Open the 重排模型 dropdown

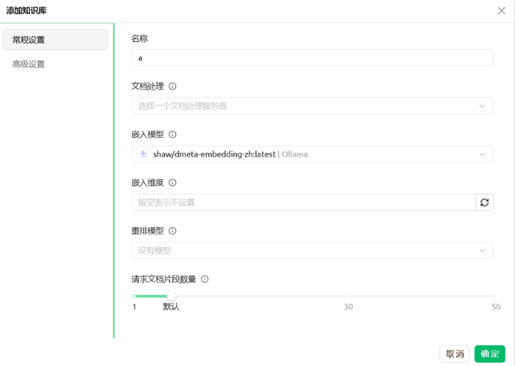pos(312,251)
